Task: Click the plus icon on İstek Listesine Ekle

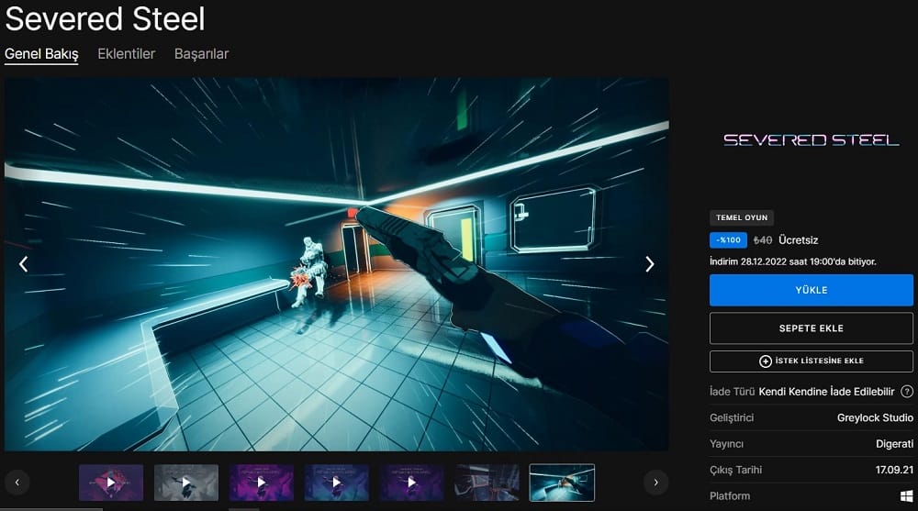Action: pyautogui.click(x=766, y=361)
